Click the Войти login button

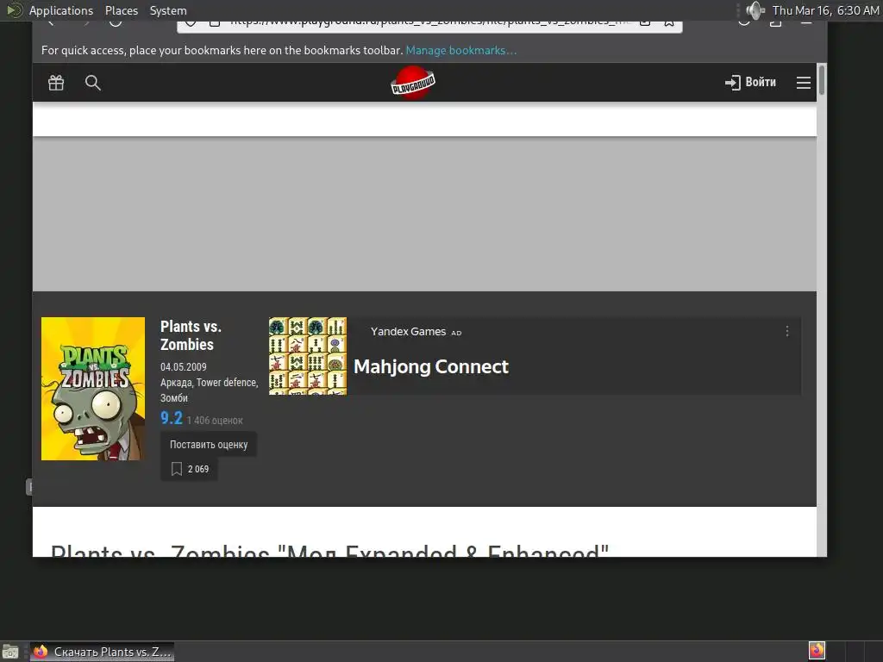click(750, 82)
